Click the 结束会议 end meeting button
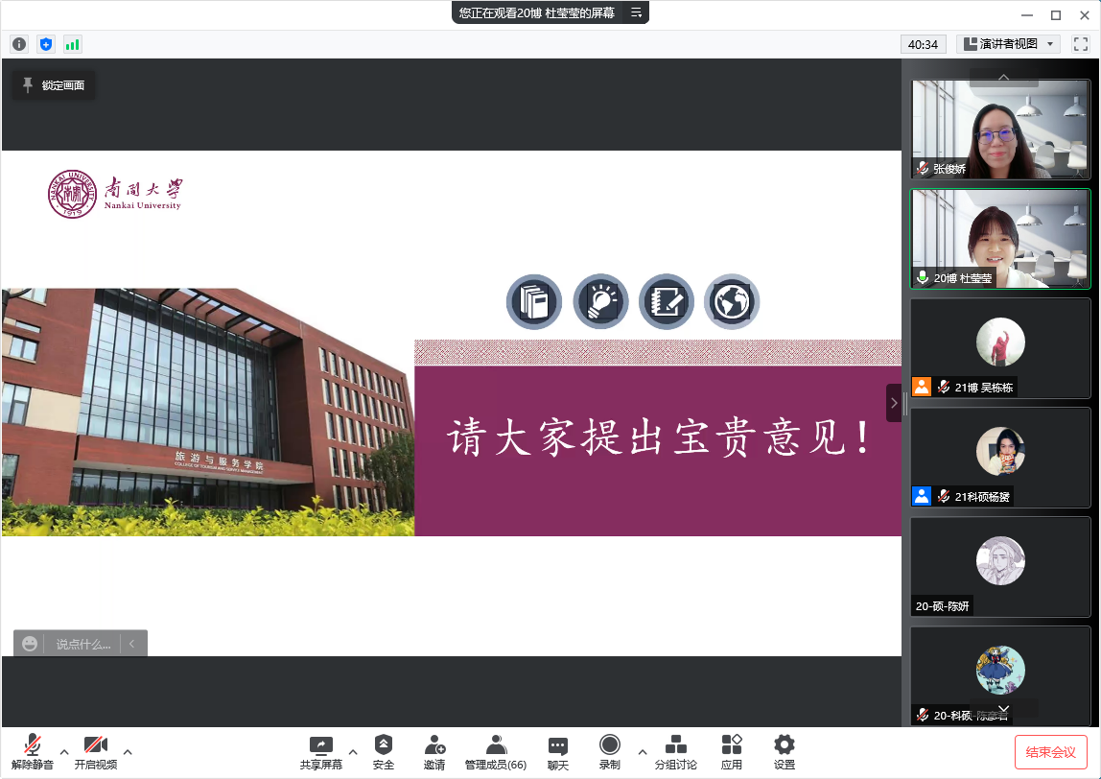 click(x=1050, y=752)
